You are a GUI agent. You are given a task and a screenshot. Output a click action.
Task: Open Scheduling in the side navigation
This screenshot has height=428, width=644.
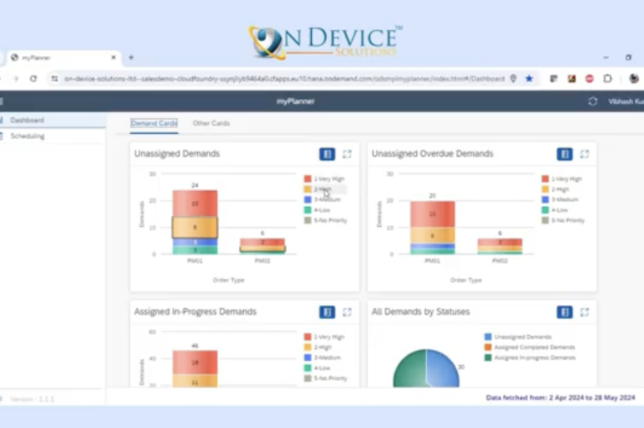click(28, 136)
